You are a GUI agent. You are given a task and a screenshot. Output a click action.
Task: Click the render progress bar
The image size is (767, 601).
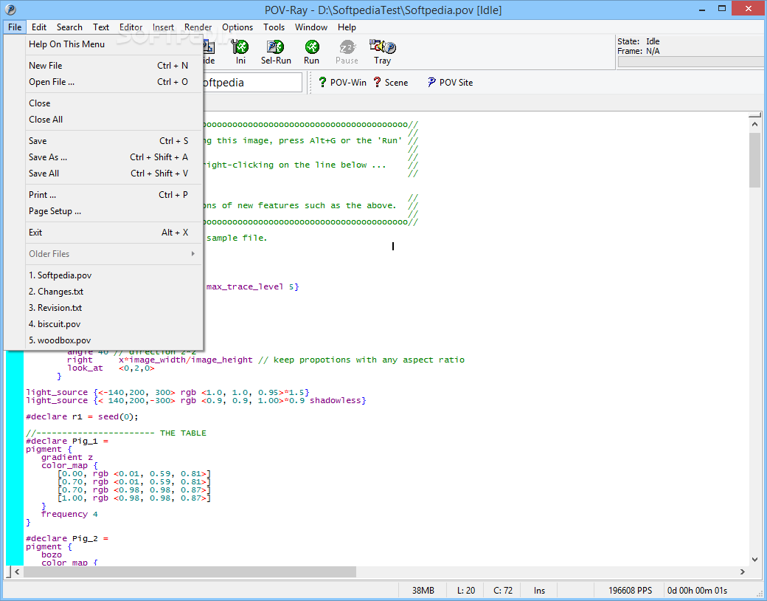click(x=691, y=62)
